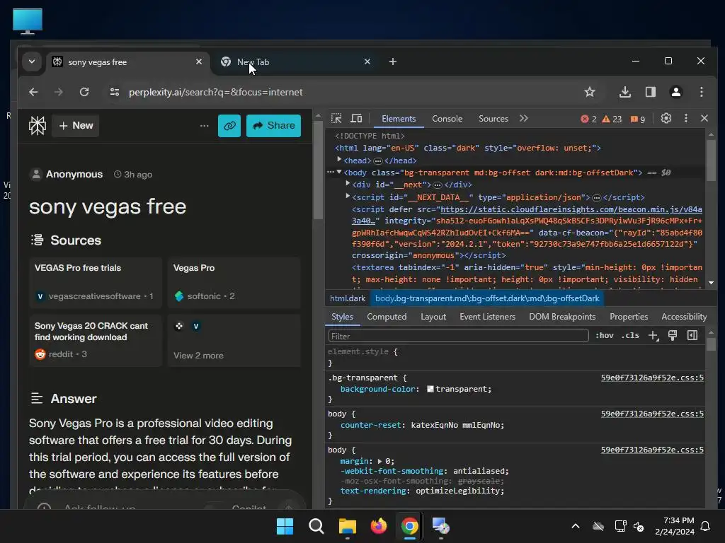Reload the current page
The image size is (725, 543).
pos(84,92)
